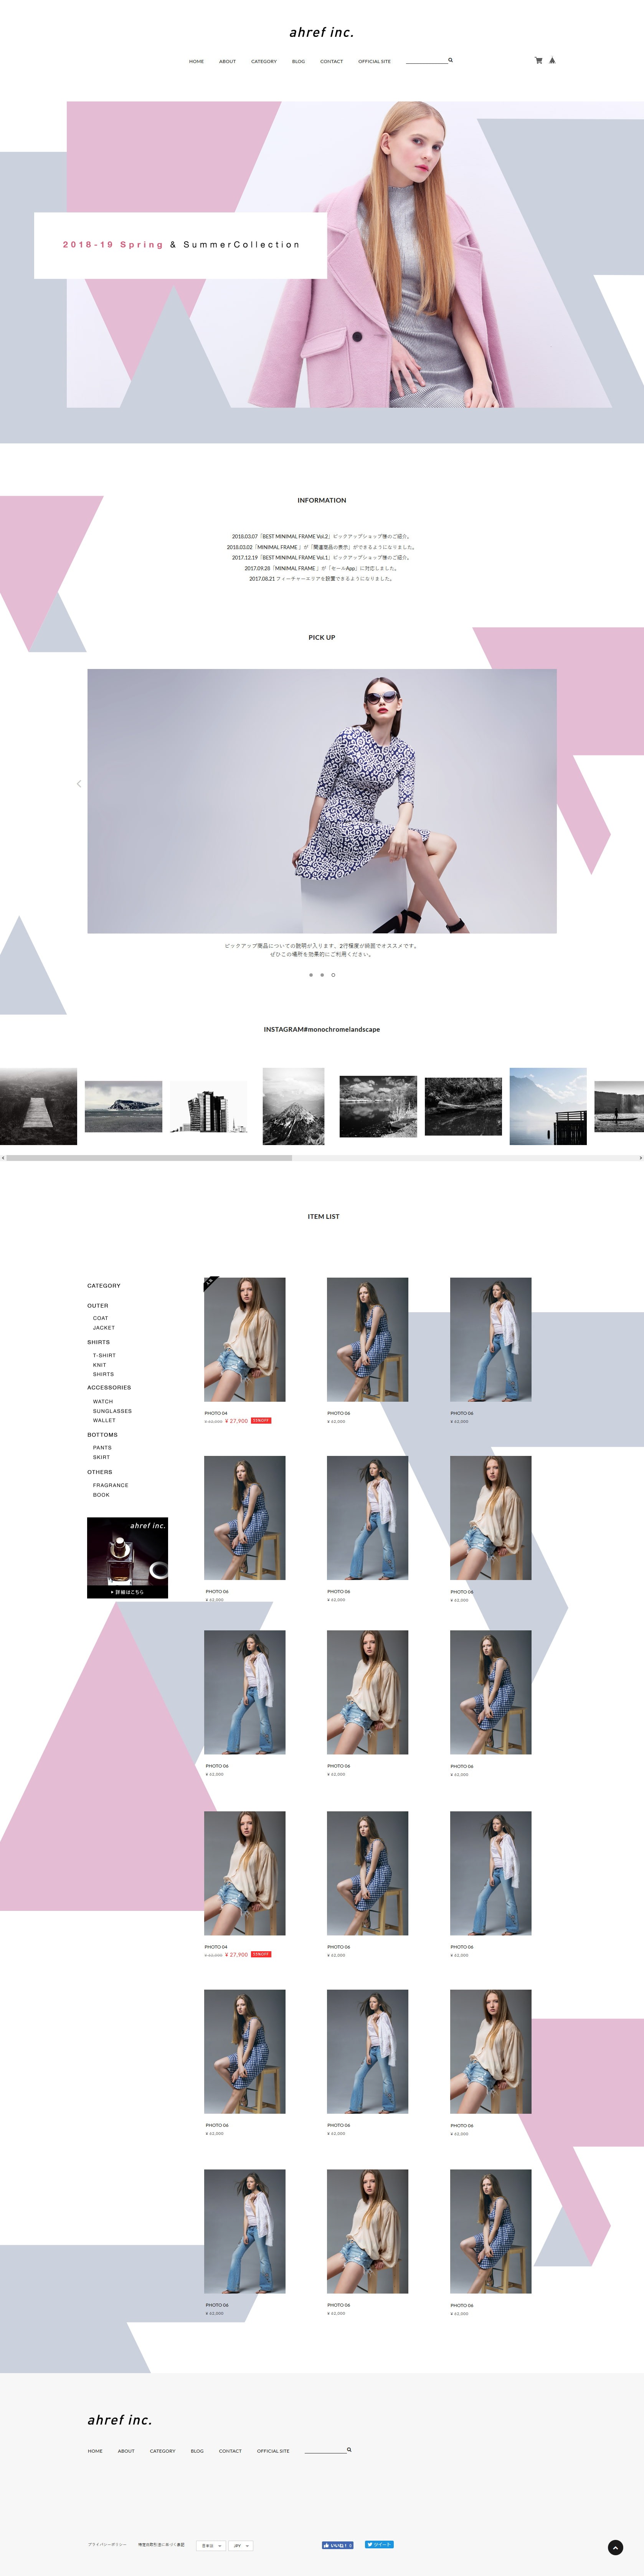Click the Twitter tweet button
This screenshot has width=644, height=2576.
(x=380, y=2544)
